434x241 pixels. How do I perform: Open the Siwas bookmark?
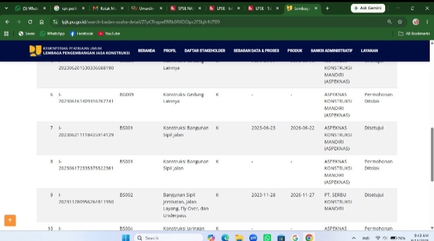click(x=27, y=34)
